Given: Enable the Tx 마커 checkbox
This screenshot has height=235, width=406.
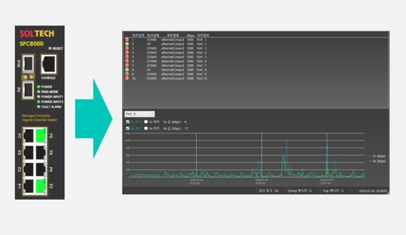Looking at the screenshot, I should (x=146, y=121).
